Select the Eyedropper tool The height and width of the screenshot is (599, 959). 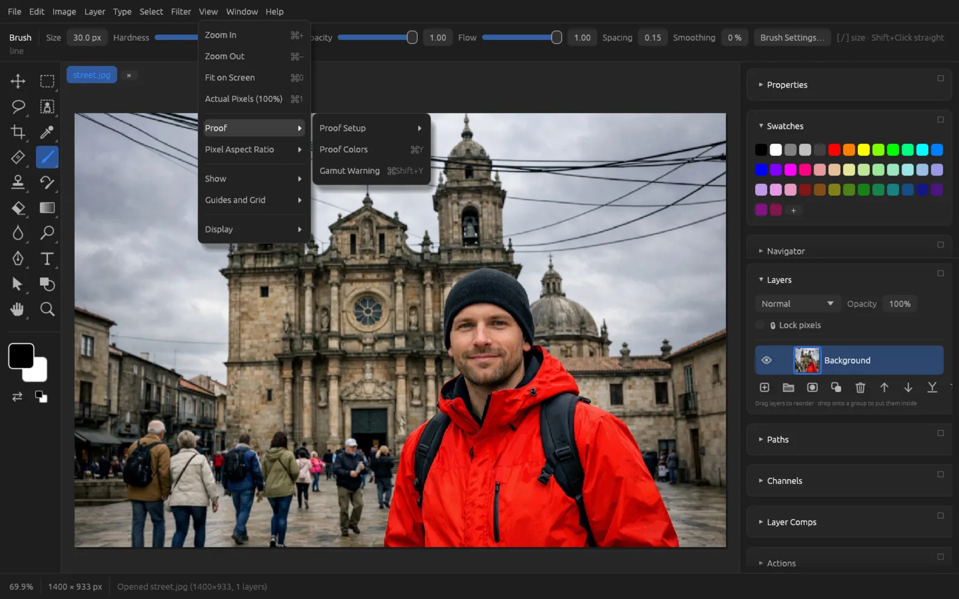(x=47, y=132)
